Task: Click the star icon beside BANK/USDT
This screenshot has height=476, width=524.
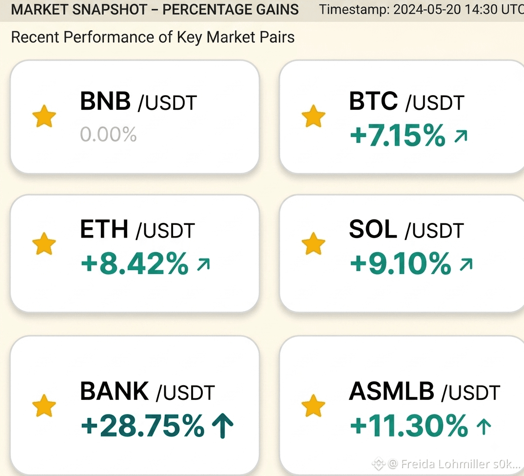Action: click(x=44, y=406)
